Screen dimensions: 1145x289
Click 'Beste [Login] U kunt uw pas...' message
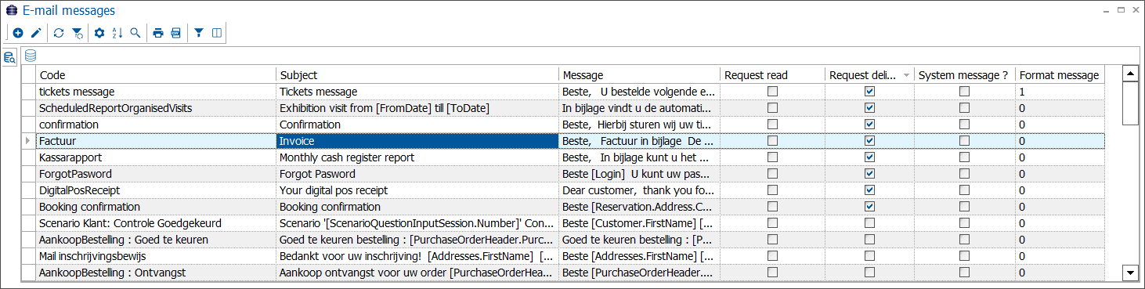(x=639, y=174)
